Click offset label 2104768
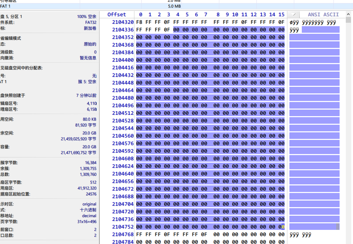Viewport: 353px width, 244px height. [x=123, y=234]
